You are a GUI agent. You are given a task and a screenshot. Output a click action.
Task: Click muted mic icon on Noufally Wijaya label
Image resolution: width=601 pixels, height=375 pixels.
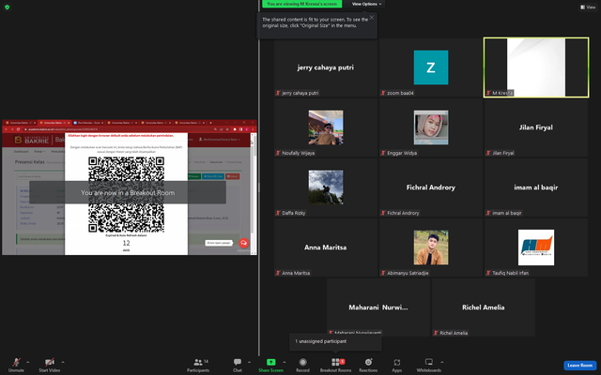point(278,153)
